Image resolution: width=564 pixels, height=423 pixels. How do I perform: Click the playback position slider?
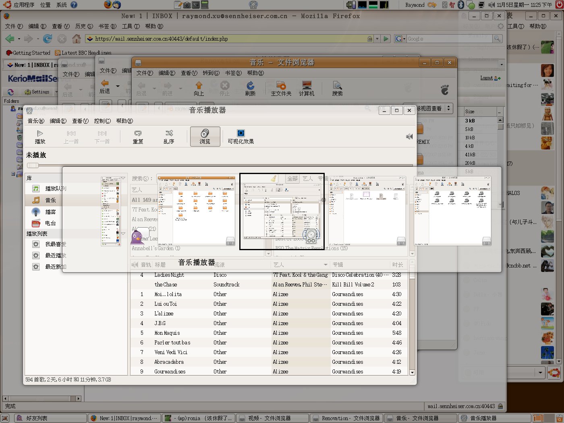(33, 165)
